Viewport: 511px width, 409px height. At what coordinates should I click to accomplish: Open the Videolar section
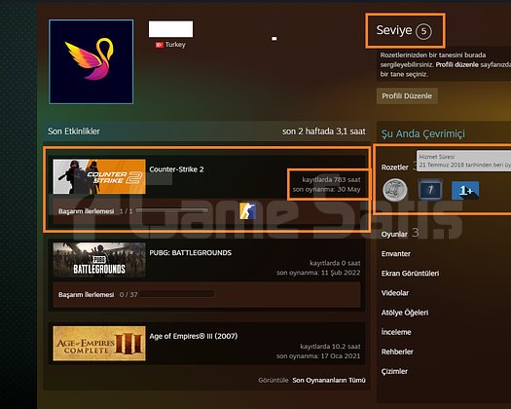tap(394, 293)
